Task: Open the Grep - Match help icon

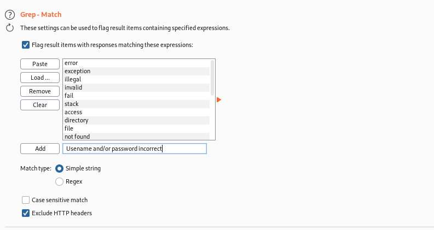Action: 10,15
